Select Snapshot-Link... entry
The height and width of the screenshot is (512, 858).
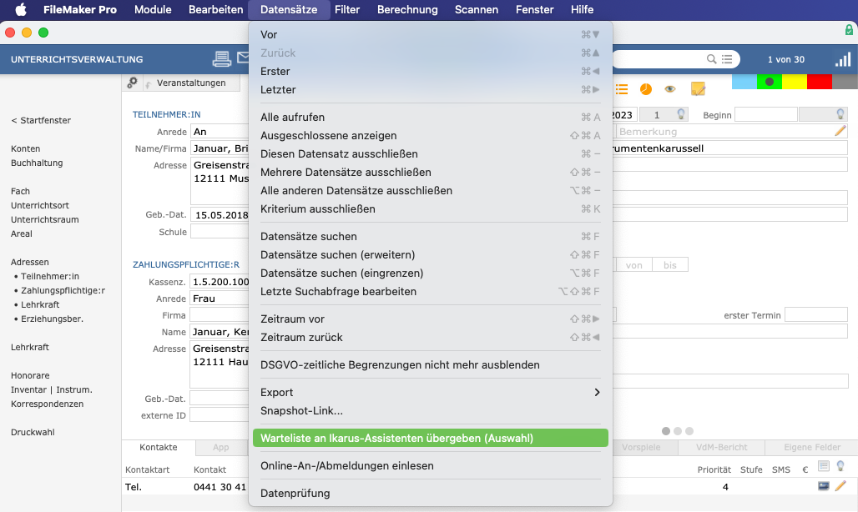[430, 410]
